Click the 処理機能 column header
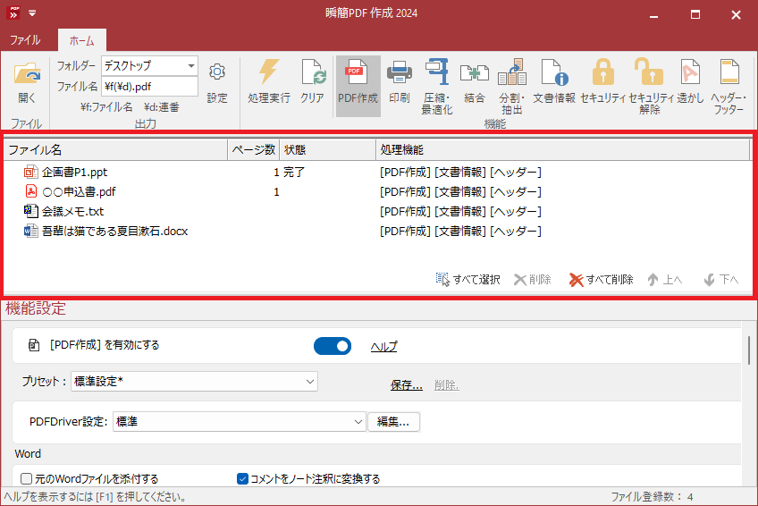The height and width of the screenshot is (506, 758). 562,150
